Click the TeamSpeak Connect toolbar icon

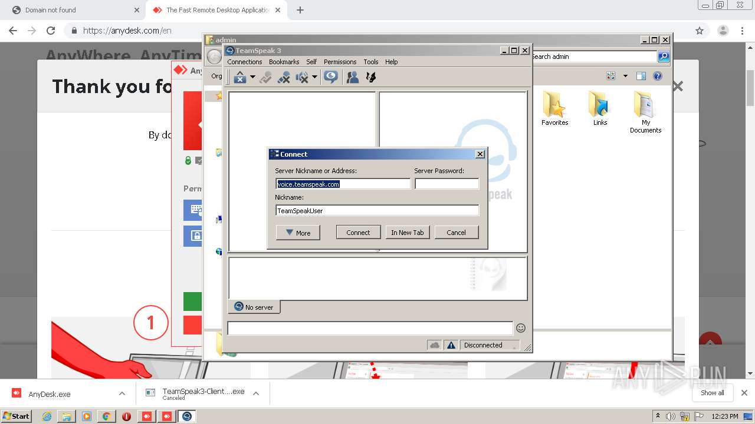(239, 77)
